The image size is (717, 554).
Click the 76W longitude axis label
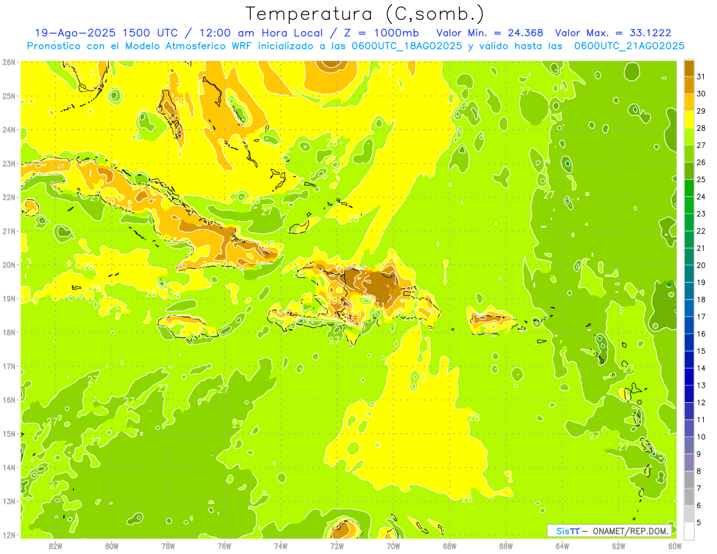225,545
